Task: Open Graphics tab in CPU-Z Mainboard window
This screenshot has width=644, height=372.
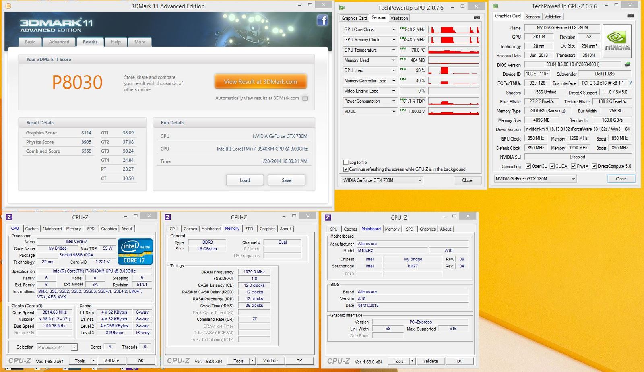Action: 427,229
